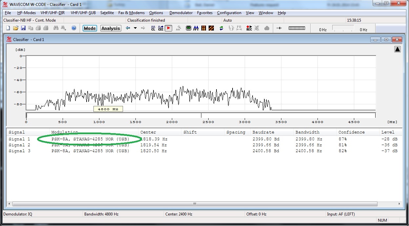Open the Demodulator menu
Image resolution: width=409 pixels, height=226 pixels.
[x=181, y=13]
